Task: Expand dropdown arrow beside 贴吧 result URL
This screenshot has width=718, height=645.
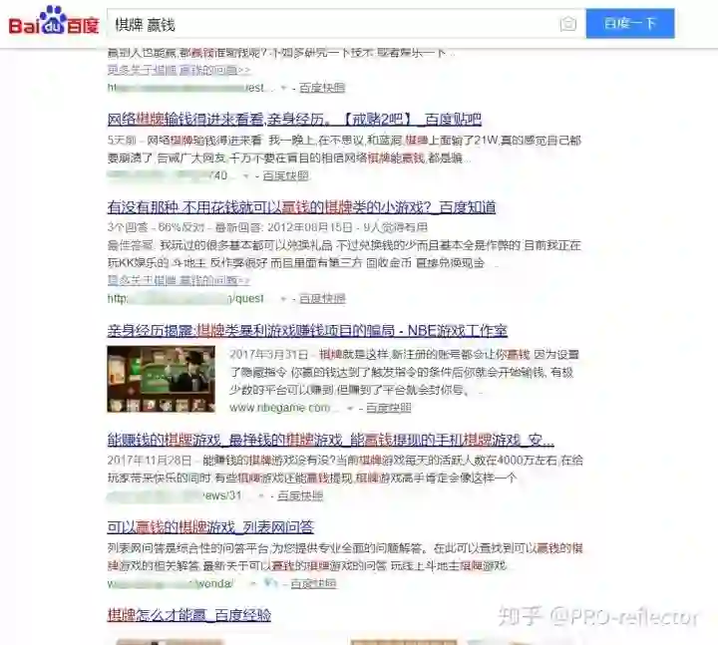Action: click(246, 176)
